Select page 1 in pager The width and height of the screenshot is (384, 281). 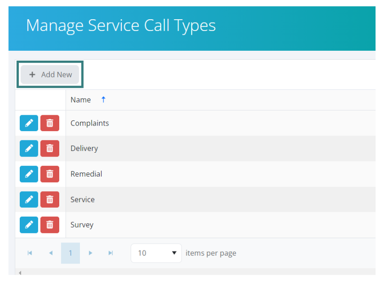(71, 253)
